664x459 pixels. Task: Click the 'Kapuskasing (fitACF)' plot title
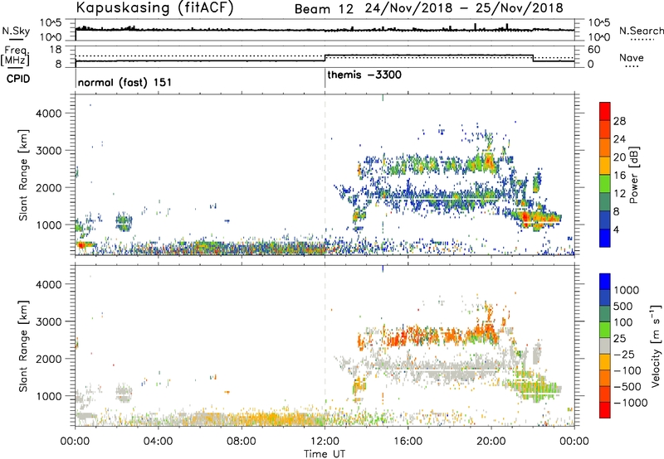pos(154,7)
